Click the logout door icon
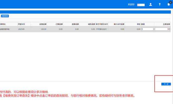The image size is (173, 104). [x=169, y=4]
